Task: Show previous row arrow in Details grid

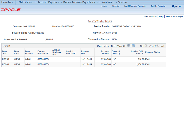Action: (x=146, y=46)
